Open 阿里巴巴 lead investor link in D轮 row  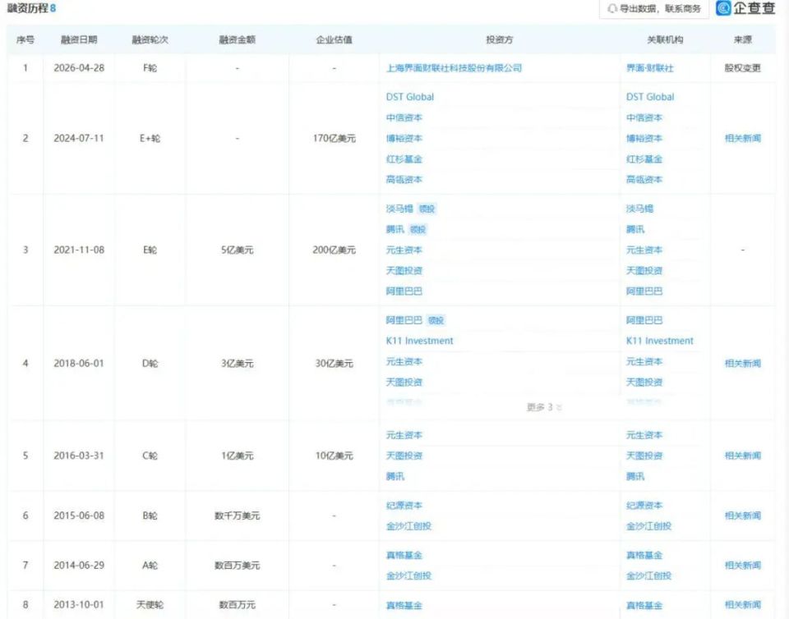click(404, 320)
